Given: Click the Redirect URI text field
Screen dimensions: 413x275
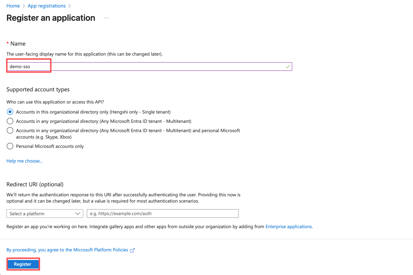Looking at the screenshot, I should pyautogui.click(x=162, y=214).
